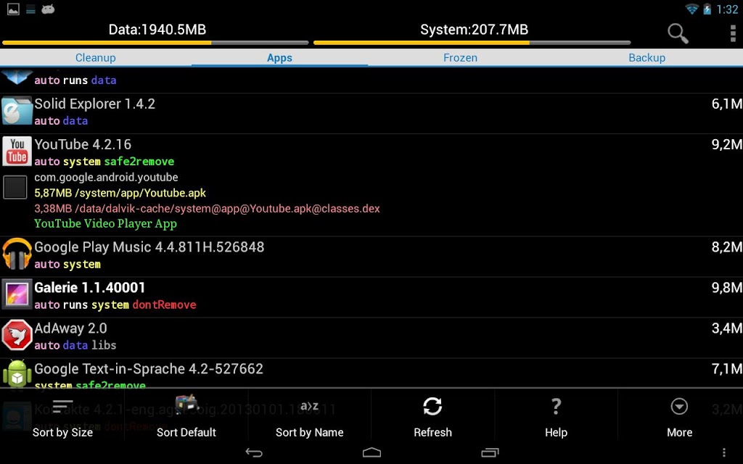The width and height of the screenshot is (743, 464).
Task: Tap the Galerie app icon
Action: pos(17,294)
